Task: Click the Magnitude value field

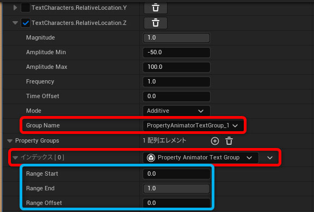Action: pos(176,38)
